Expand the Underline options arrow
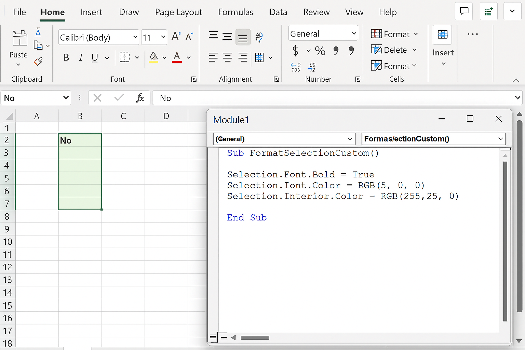This screenshot has width=525, height=350. click(107, 58)
